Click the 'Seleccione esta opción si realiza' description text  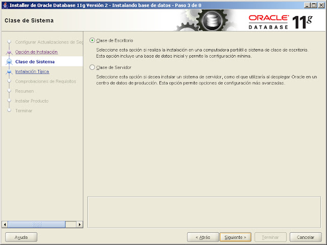(x=202, y=53)
